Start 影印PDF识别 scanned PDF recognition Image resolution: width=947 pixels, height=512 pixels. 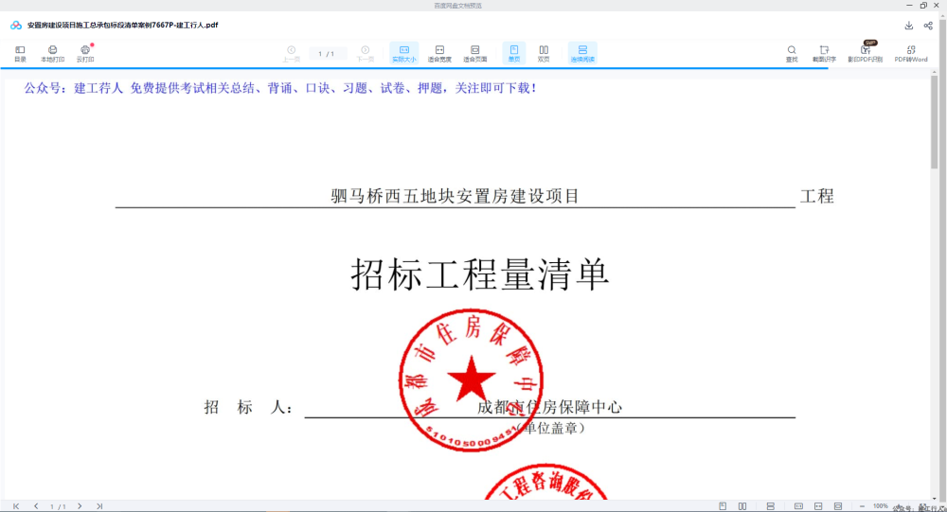tap(865, 54)
